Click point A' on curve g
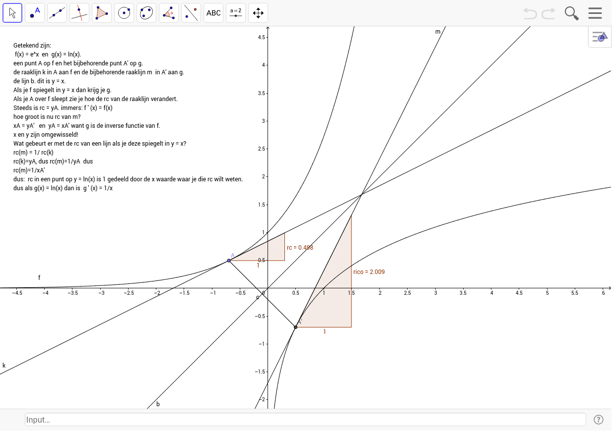Screen dimensions: 612x431 (295, 327)
